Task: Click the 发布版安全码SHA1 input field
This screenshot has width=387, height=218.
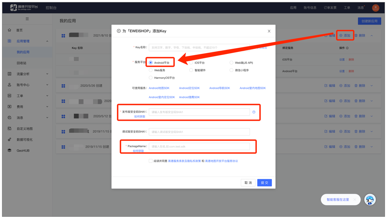Action: [199, 112]
